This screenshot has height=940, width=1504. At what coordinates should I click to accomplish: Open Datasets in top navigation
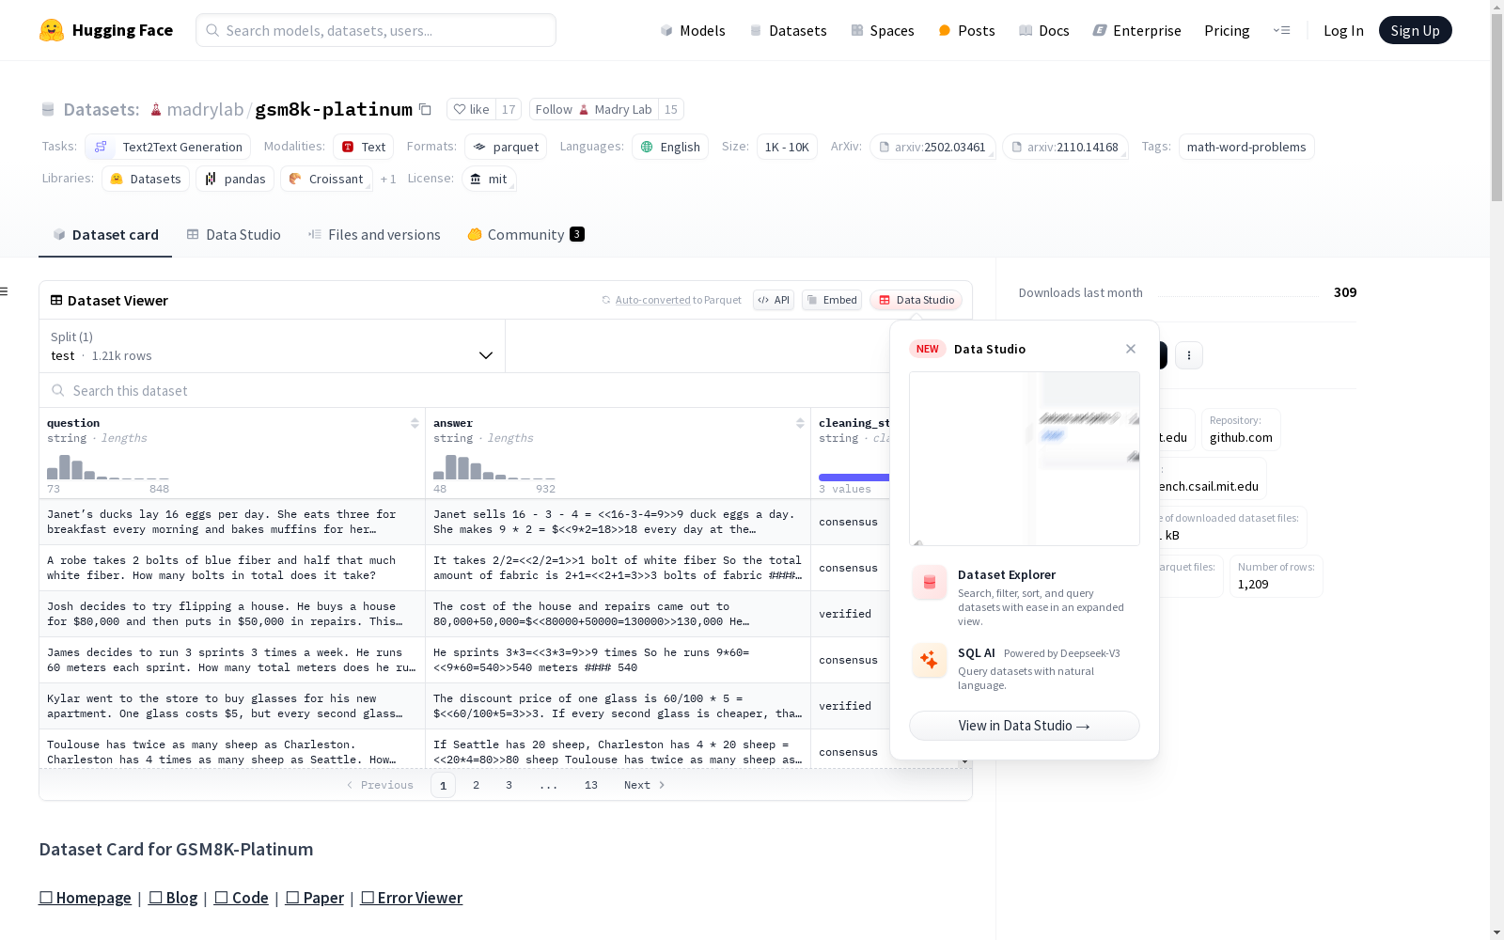788,30
